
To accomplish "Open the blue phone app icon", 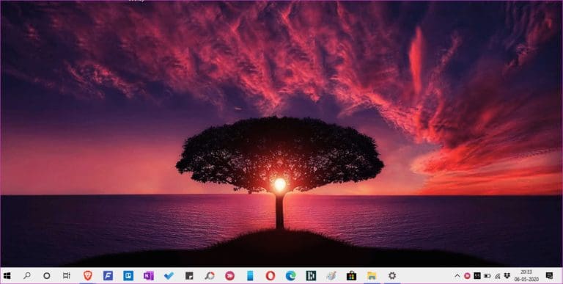I will click(250, 276).
